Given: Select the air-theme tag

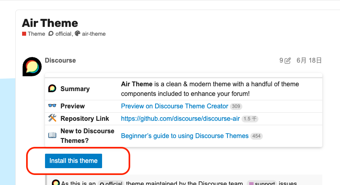Looking at the screenshot, I should [94, 34].
